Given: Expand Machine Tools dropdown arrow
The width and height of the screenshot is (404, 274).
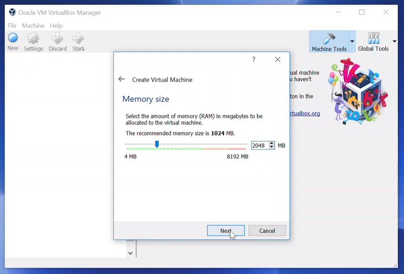Looking at the screenshot, I should point(352,42).
